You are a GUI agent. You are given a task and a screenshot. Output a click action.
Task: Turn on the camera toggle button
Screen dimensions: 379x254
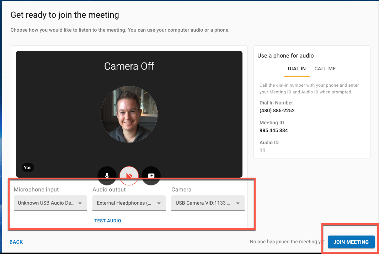(129, 175)
